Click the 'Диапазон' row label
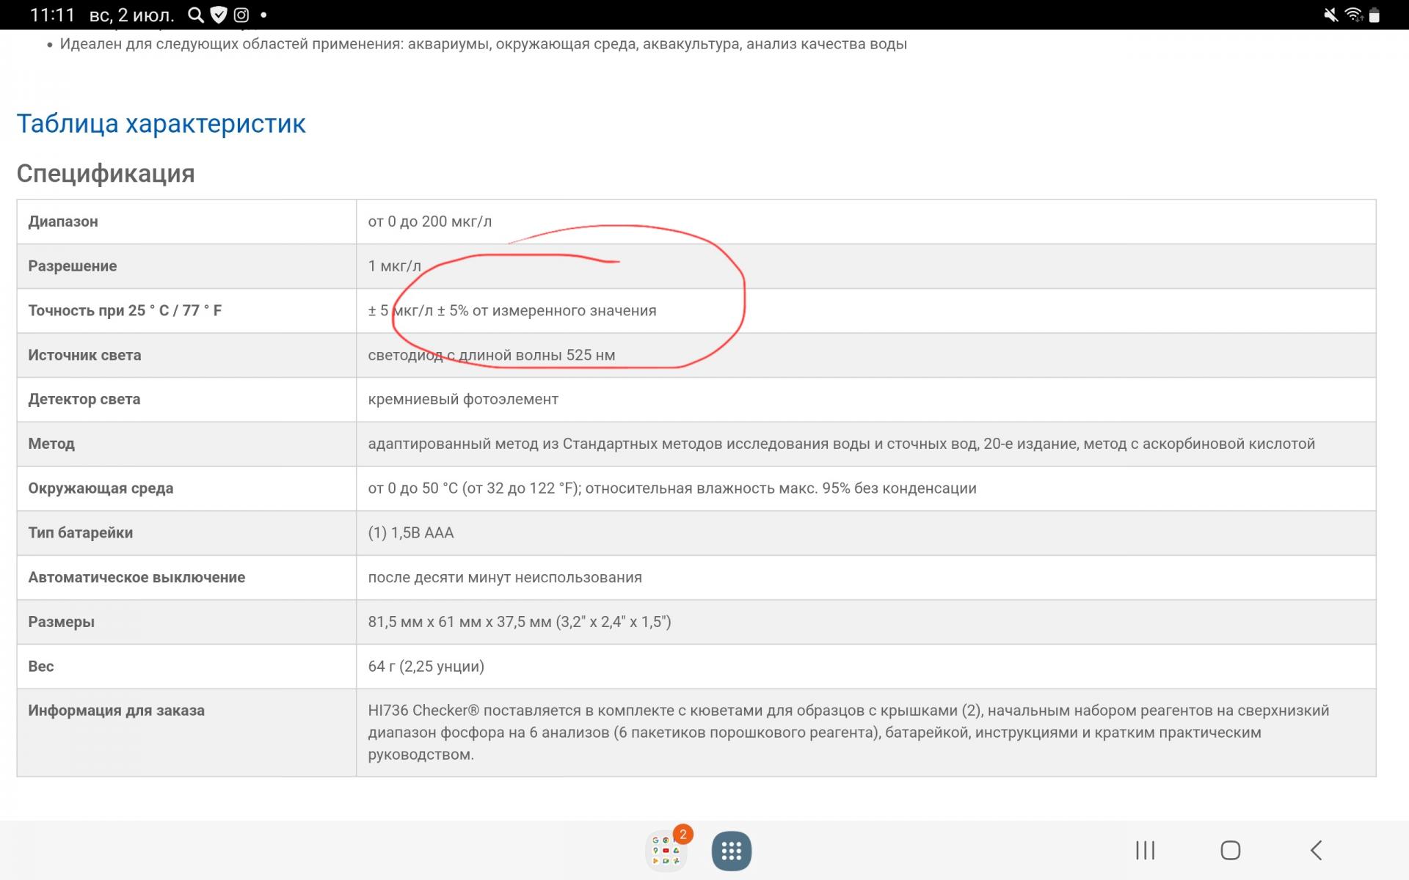The height and width of the screenshot is (880, 1409). [63, 221]
